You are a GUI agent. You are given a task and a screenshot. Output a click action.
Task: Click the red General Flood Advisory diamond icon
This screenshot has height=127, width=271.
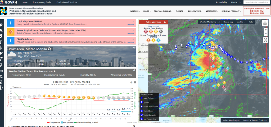pos(146,31)
